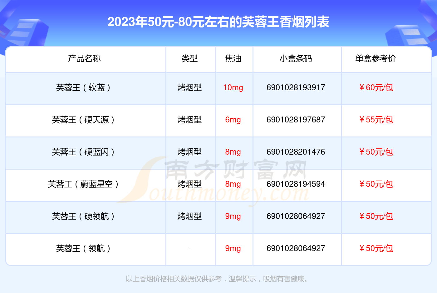The image size is (437, 293).
Task: Click ￥50元/包 in the 硬蓝闪 row
Action: 376,152
